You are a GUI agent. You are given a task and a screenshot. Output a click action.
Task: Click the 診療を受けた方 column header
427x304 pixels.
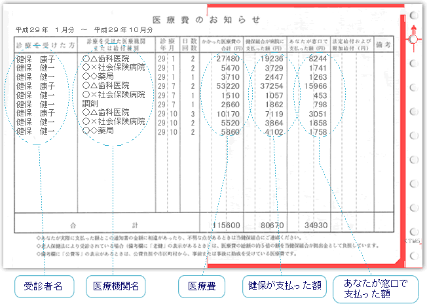pyautogui.click(x=45, y=45)
